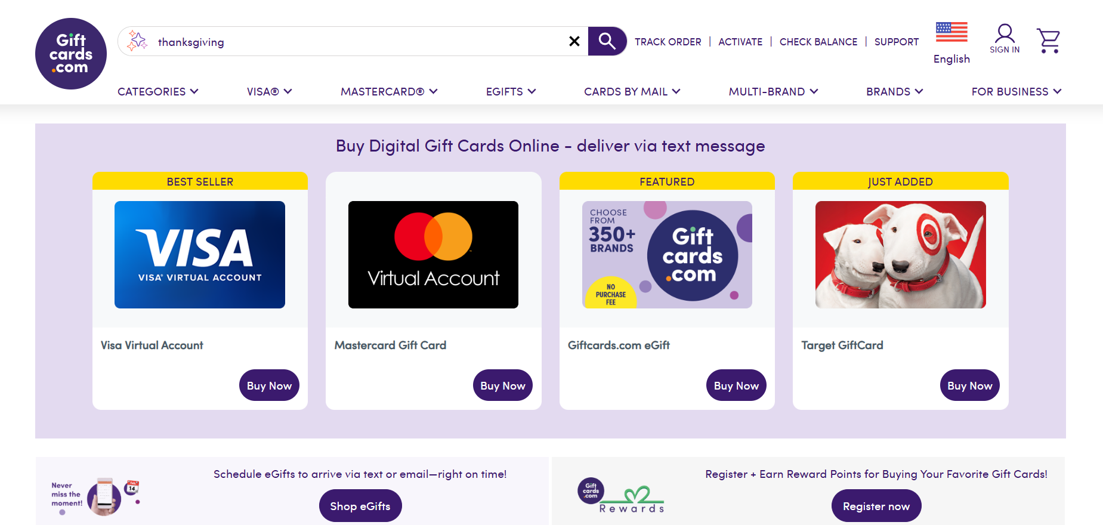Image resolution: width=1103 pixels, height=525 pixels.
Task: Select the Mastercard Virtual Account card image
Action: [433, 255]
